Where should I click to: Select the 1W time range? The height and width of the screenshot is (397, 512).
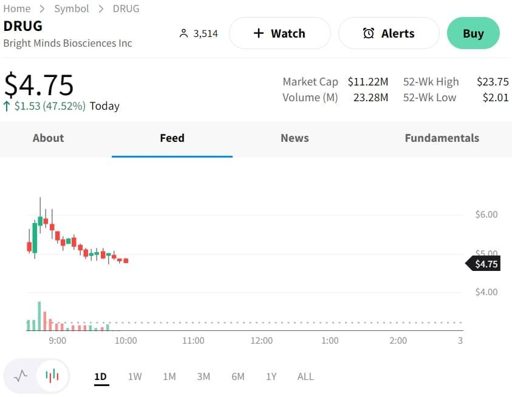[135, 376]
